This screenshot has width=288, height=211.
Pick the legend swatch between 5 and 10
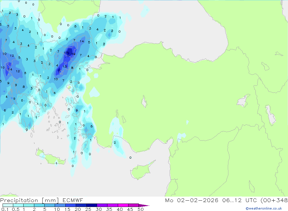[50, 205]
